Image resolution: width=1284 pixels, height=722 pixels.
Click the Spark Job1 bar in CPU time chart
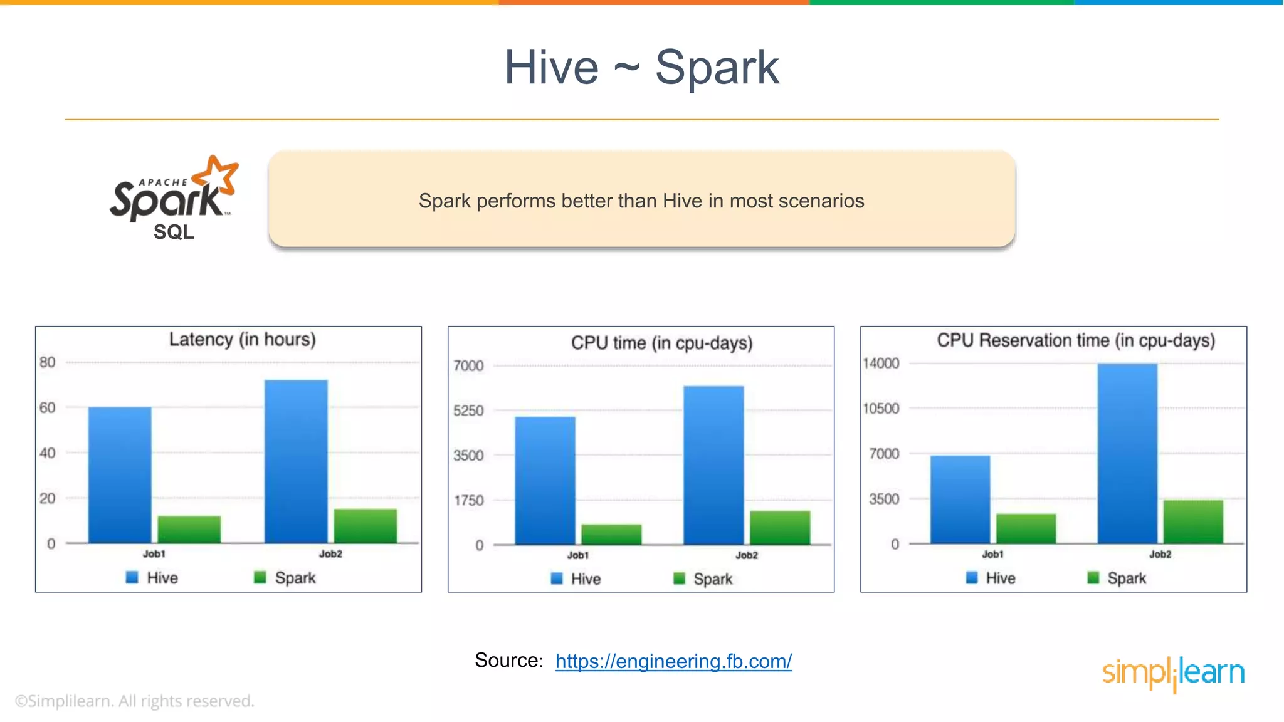click(x=611, y=534)
